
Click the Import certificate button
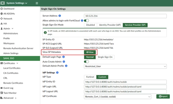pyautogui.click(x=163, y=96)
